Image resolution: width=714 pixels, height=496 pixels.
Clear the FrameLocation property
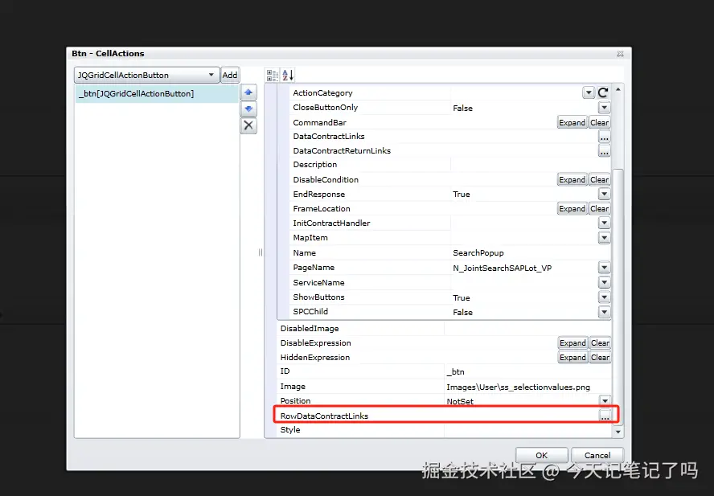pyautogui.click(x=599, y=208)
